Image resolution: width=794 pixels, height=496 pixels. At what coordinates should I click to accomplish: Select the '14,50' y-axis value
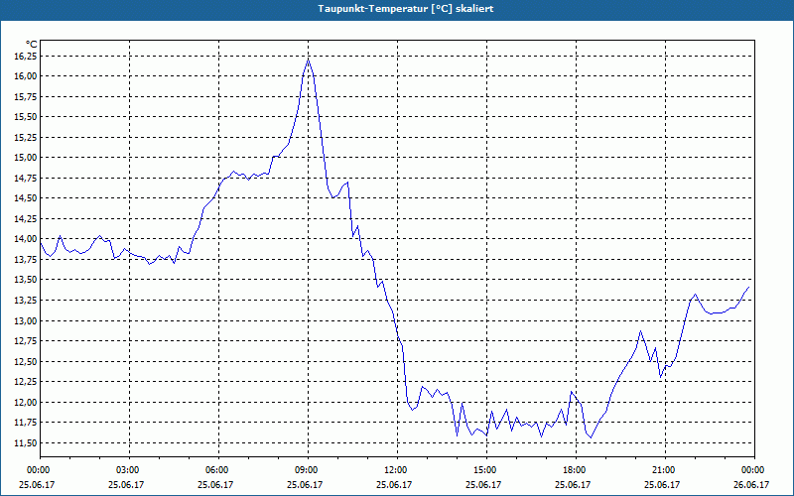point(26,198)
